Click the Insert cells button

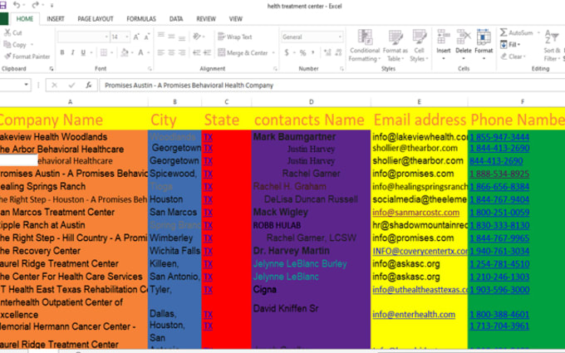tap(444, 45)
